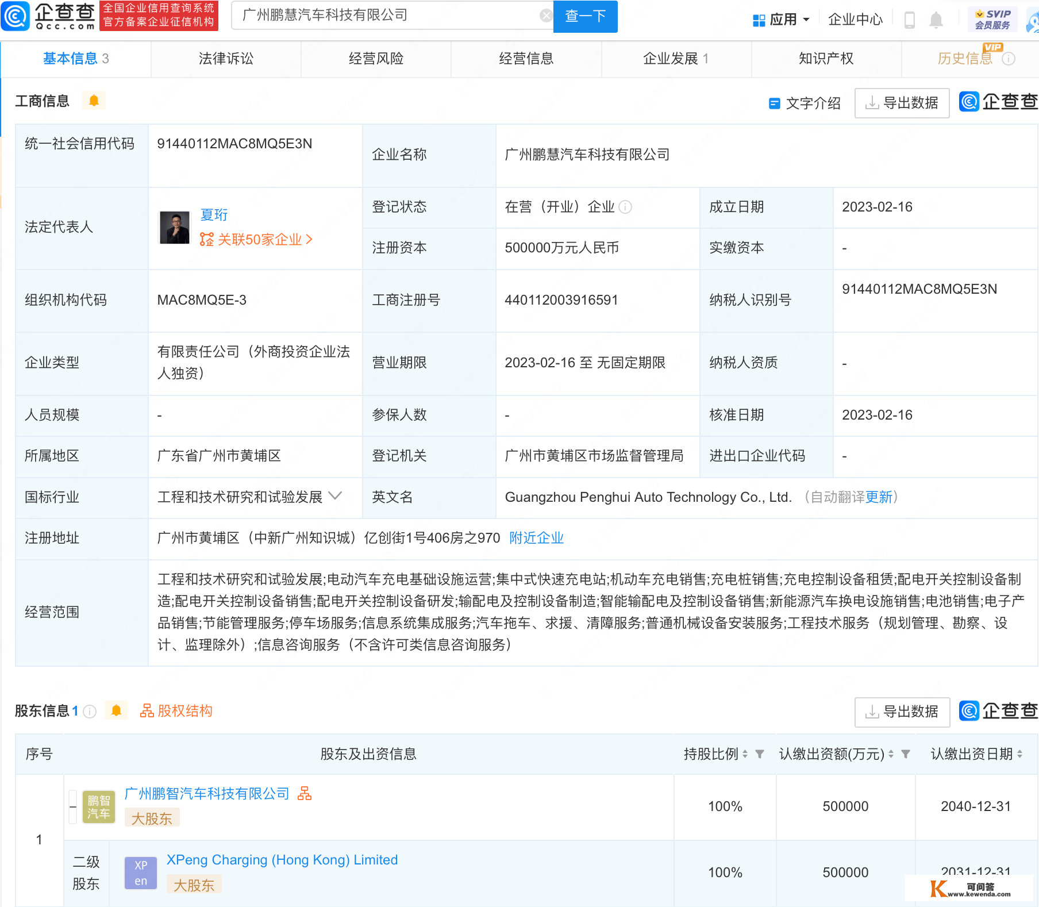The height and width of the screenshot is (907, 1039).
Task: Click the 查一下 search button
Action: (585, 16)
